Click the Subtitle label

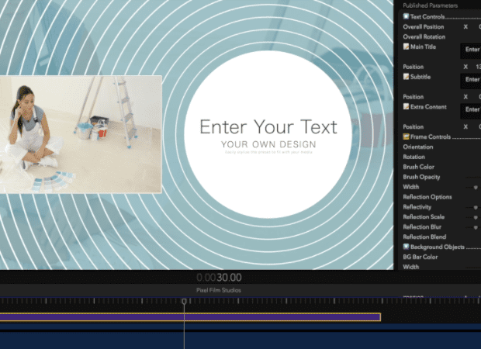tap(420, 77)
